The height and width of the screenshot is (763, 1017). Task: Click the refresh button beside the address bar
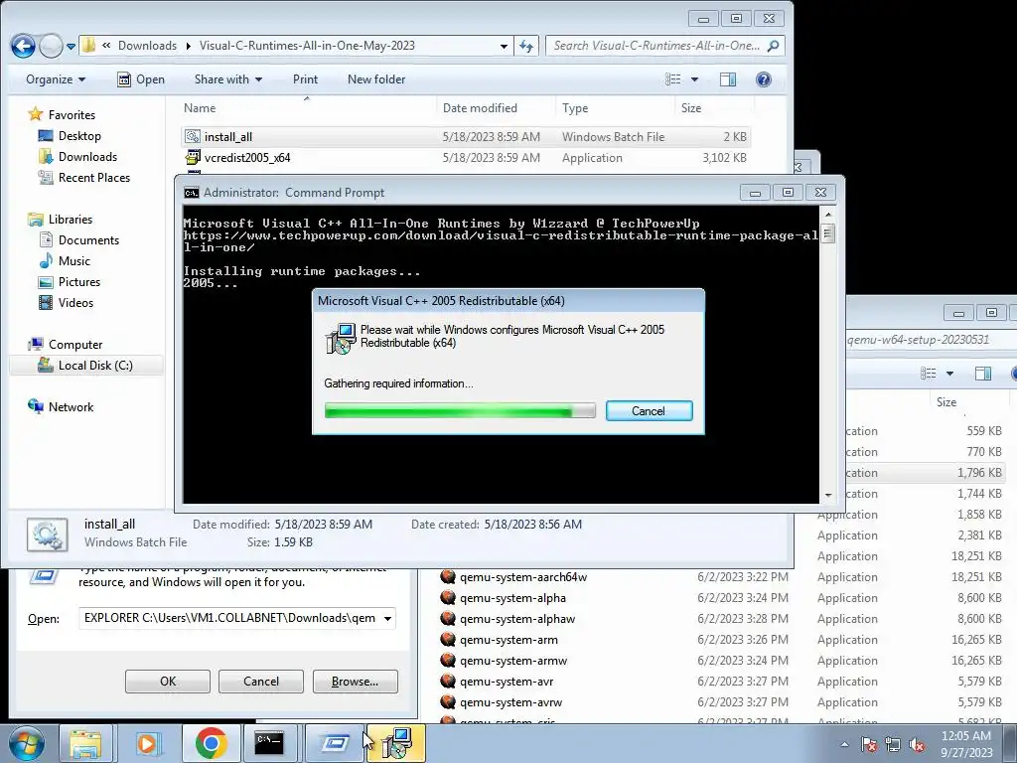(526, 46)
